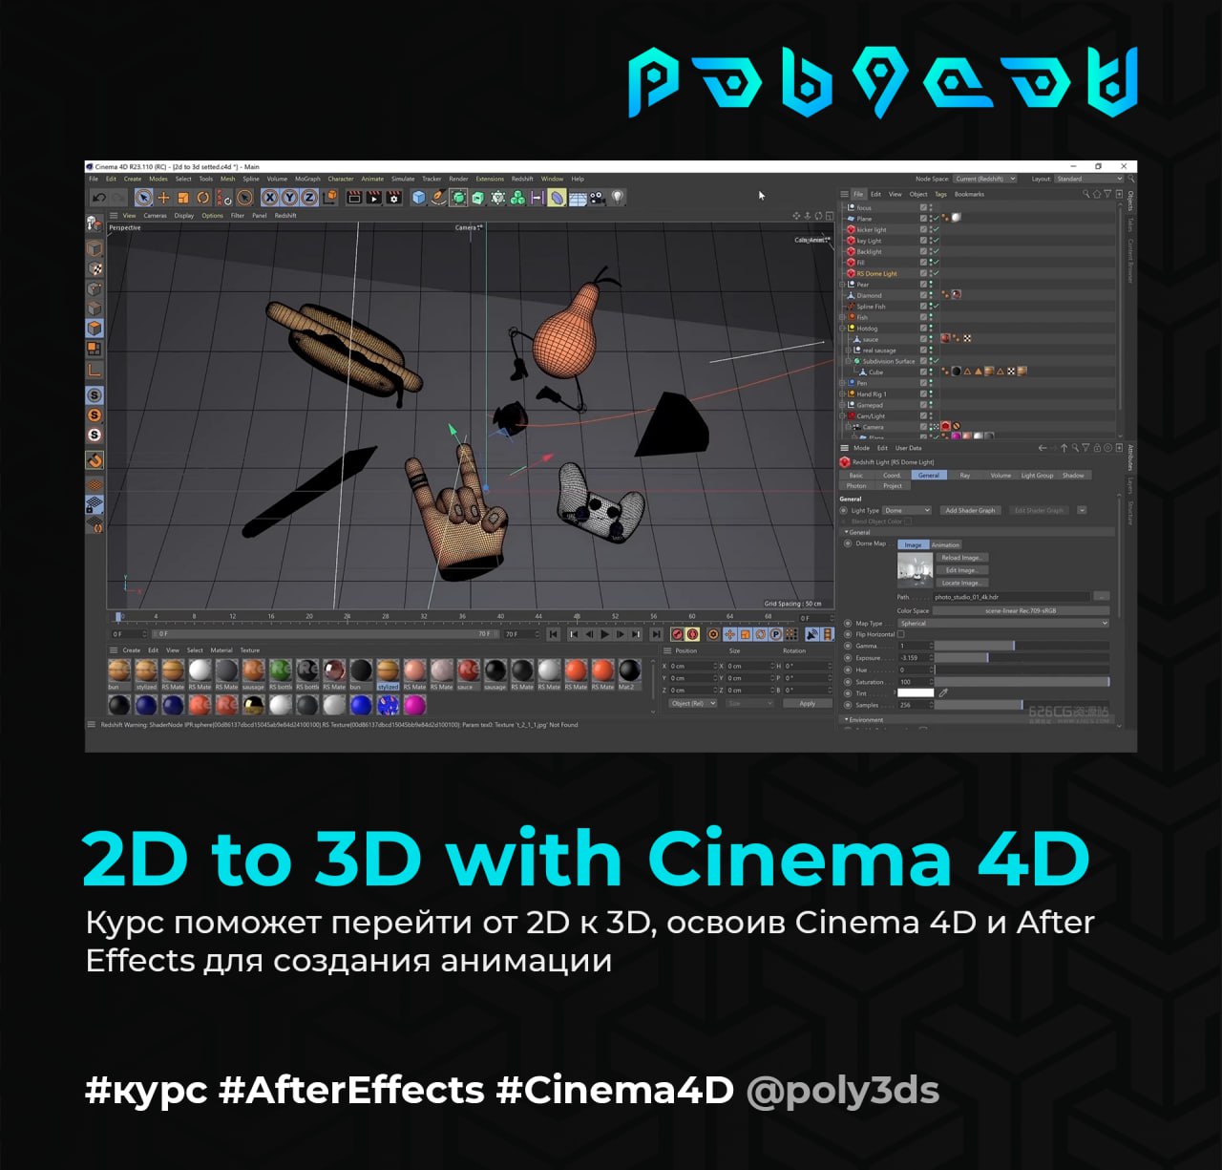The height and width of the screenshot is (1170, 1222).
Task: Click Render to Picture Viewer icon
Action: (x=374, y=198)
